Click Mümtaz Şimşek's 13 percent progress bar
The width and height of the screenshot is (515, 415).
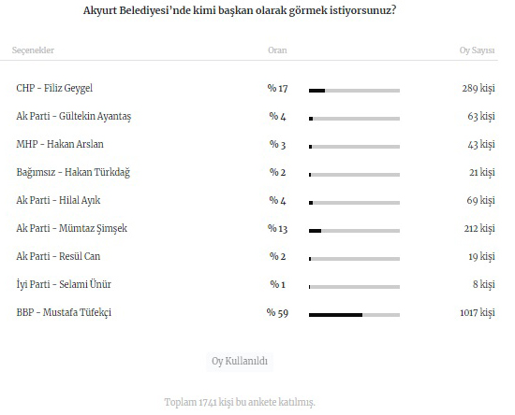[354, 231]
